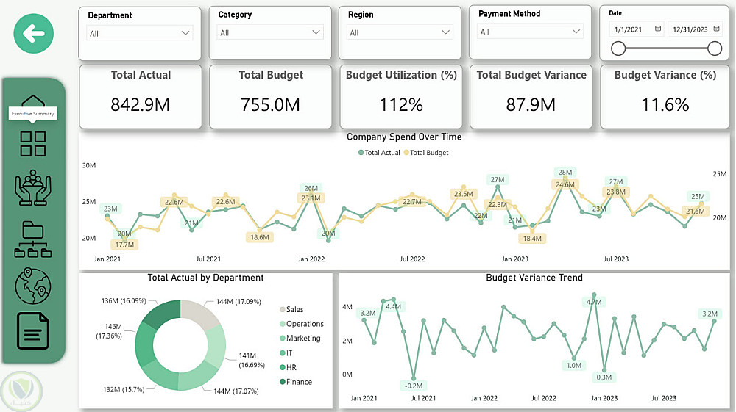Expand the Department filter dropdown
The width and height of the screenshot is (736, 412).
point(185,33)
